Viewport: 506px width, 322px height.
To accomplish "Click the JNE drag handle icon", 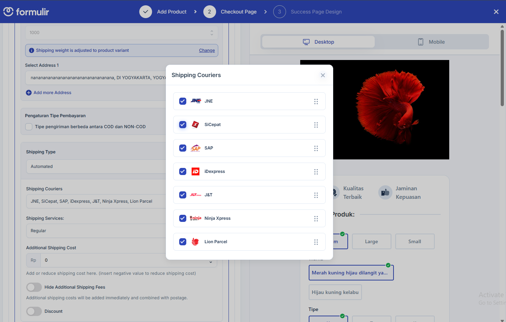I will click(x=316, y=102).
